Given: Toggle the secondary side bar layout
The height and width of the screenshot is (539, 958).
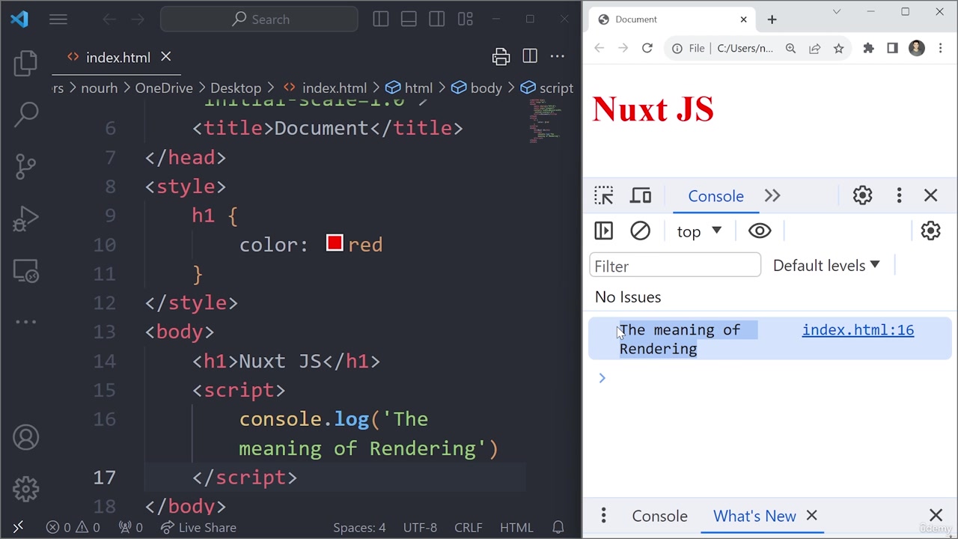Looking at the screenshot, I should (x=437, y=19).
